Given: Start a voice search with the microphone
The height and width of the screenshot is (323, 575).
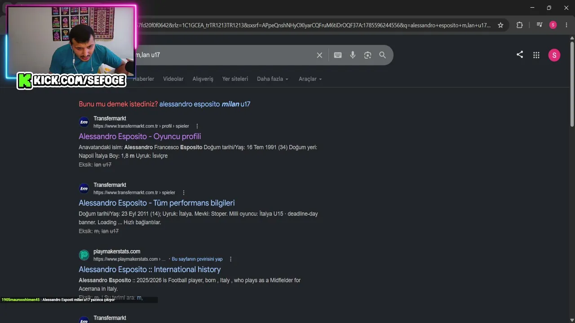Looking at the screenshot, I should pos(353,55).
